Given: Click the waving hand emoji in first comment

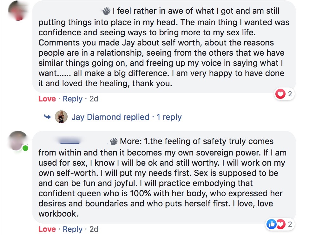Looking at the screenshot, I should click(106, 11).
